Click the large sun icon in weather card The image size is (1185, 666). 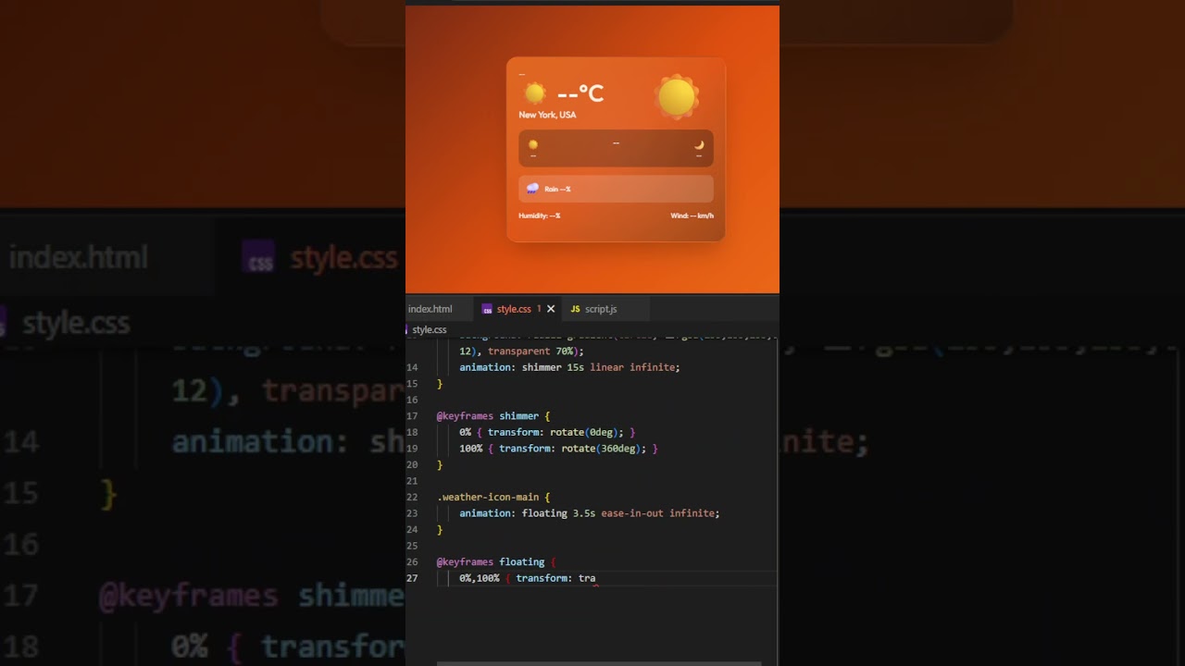pyautogui.click(x=677, y=97)
